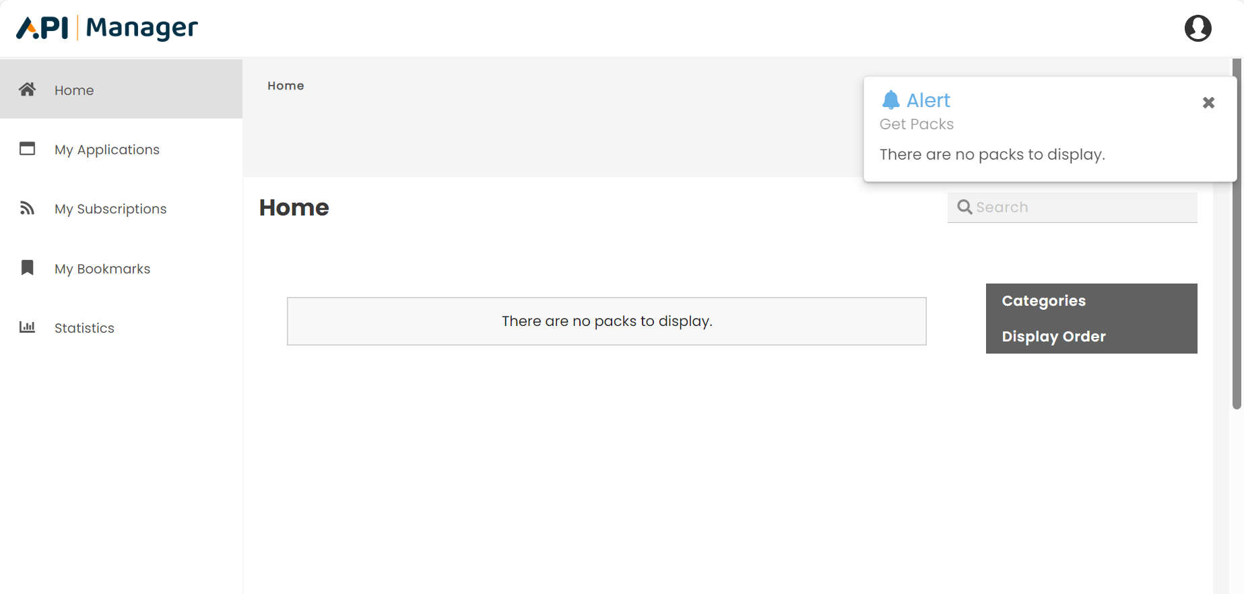This screenshot has height=594, width=1244.
Task: Click the bookmark icon beside My Bookmarks
Action: (27, 267)
